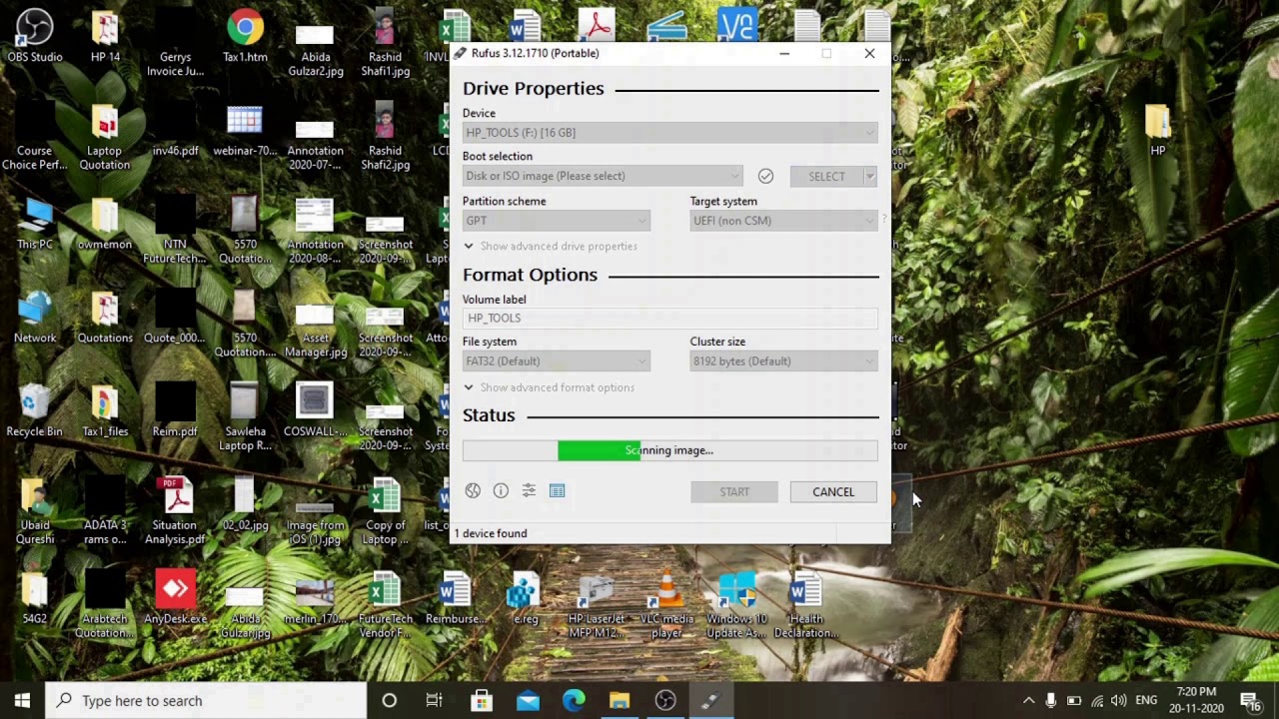Show hidden system tray icons chevron
The height and width of the screenshot is (719, 1279).
click(x=1028, y=700)
